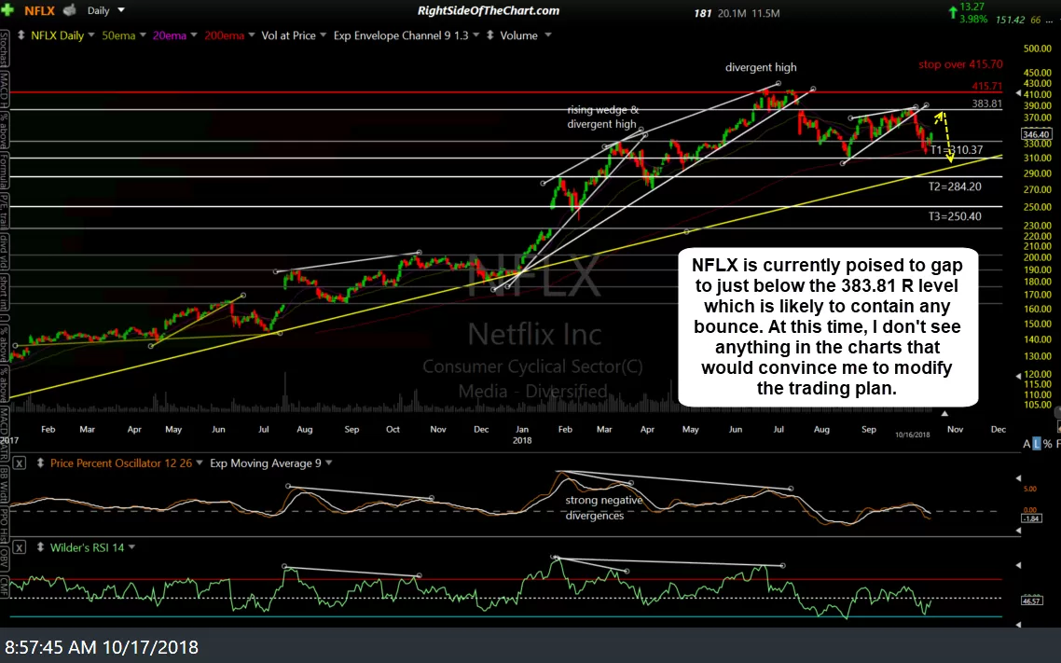
Task: Close the Wilder's RSI pane
Action: [x=19, y=547]
